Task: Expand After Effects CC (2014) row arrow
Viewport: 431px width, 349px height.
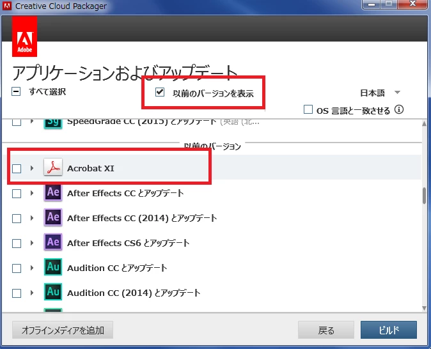Action: pos(32,218)
